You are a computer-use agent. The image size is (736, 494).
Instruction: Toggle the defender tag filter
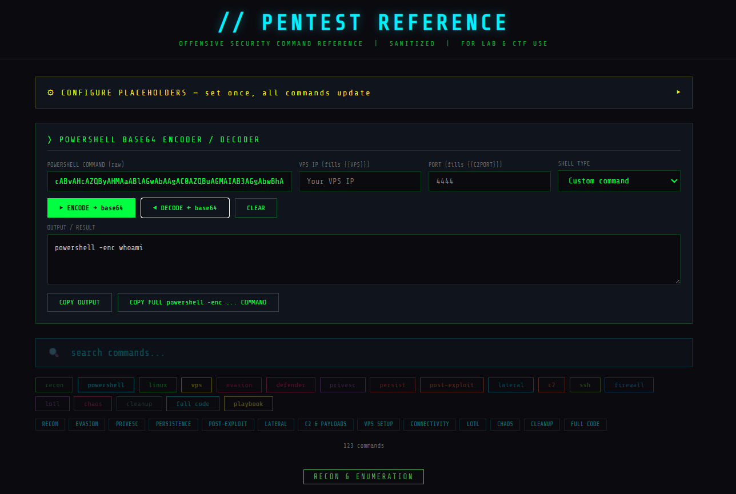coord(291,385)
